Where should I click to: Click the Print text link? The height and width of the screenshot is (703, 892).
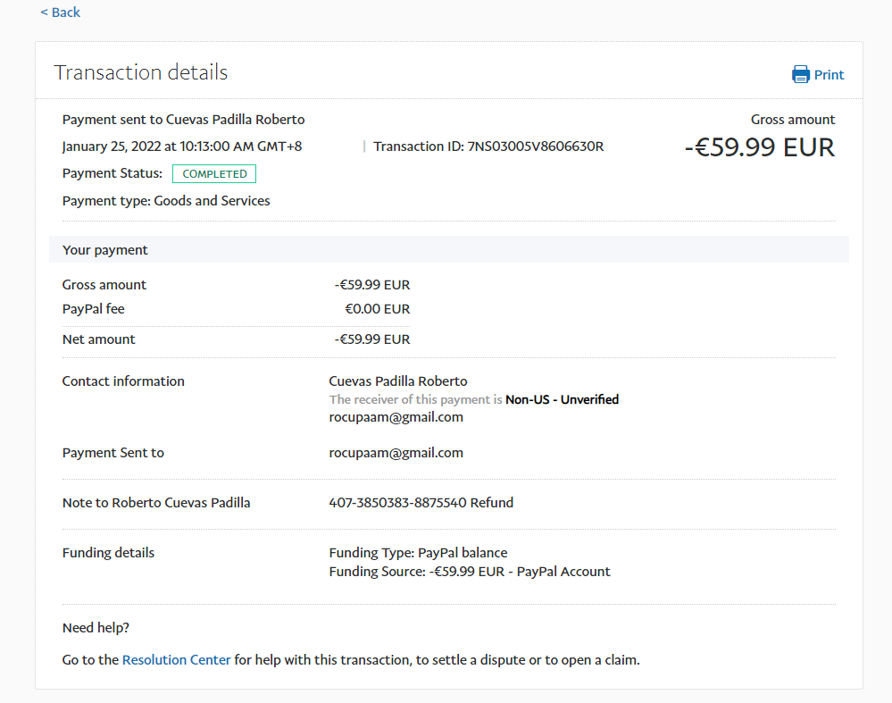tap(829, 75)
